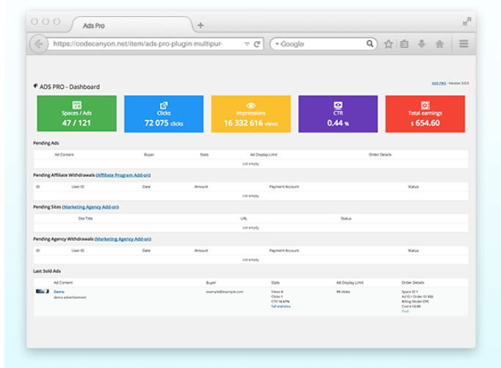Viewport: 501px width, 368px height.
Task: Open the URL history dropdown arrow
Action: point(247,44)
